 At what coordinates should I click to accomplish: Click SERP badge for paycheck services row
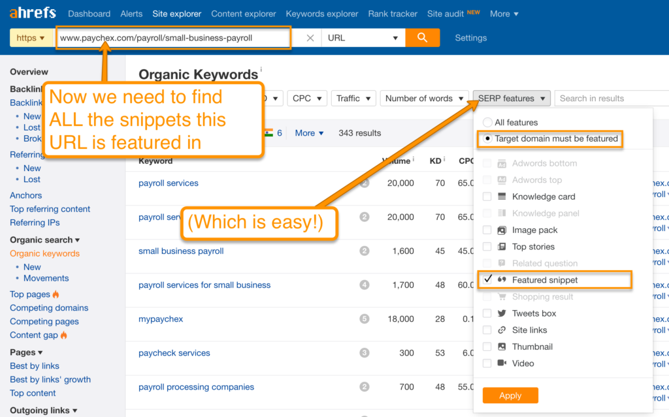pyautogui.click(x=364, y=353)
